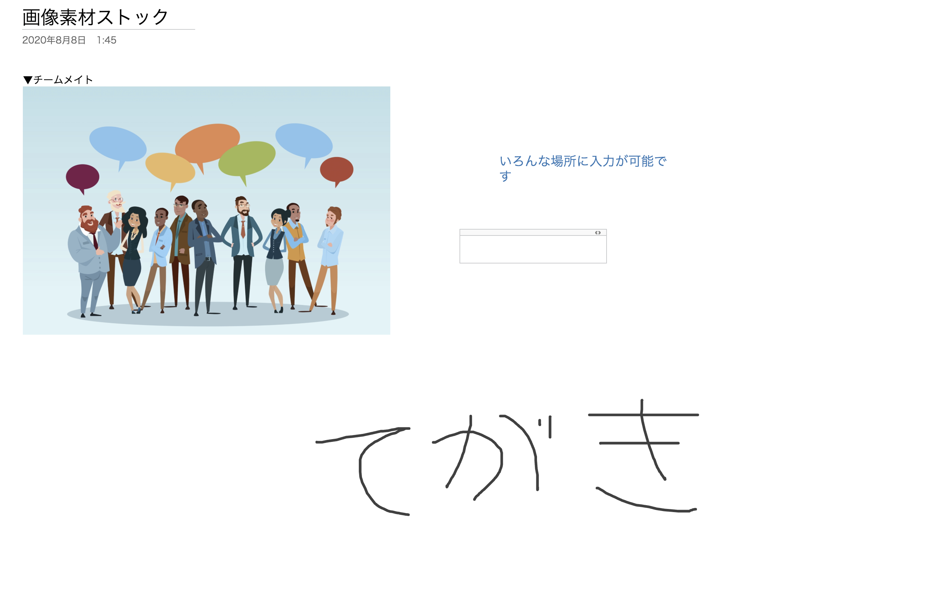The width and height of the screenshot is (928, 612).
Task: Click the yellow speech bubble in the image
Action: click(170, 169)
